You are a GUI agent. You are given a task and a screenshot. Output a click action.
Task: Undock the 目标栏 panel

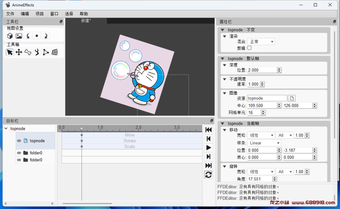coord(212,121)
